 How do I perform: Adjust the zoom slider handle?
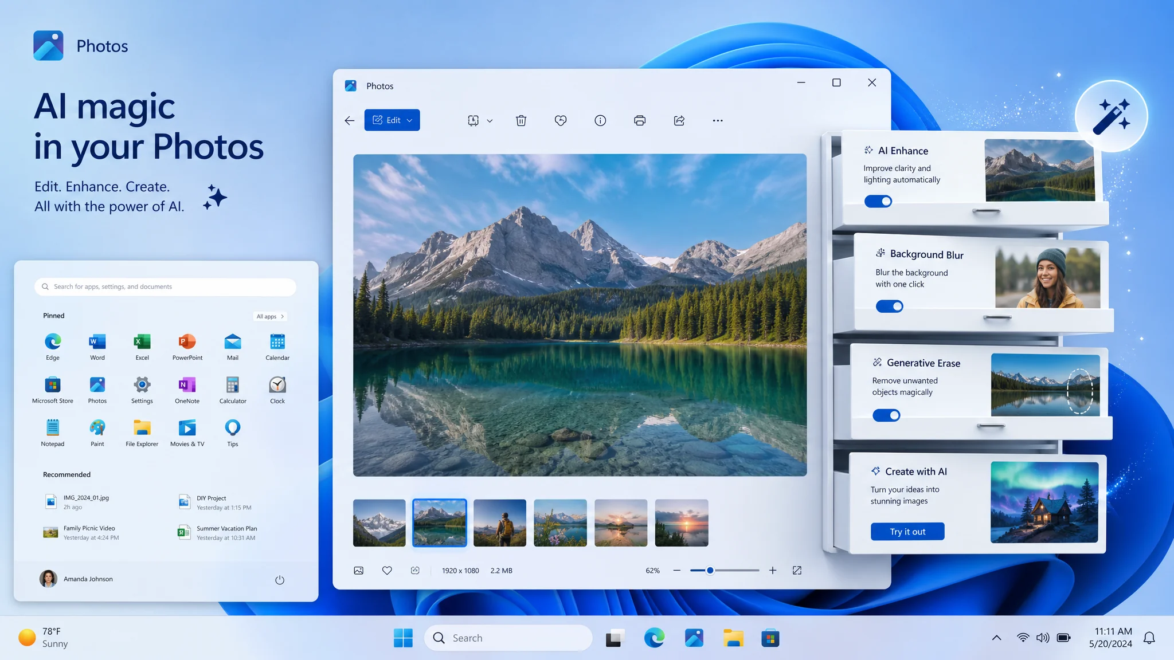coord(710,571)
